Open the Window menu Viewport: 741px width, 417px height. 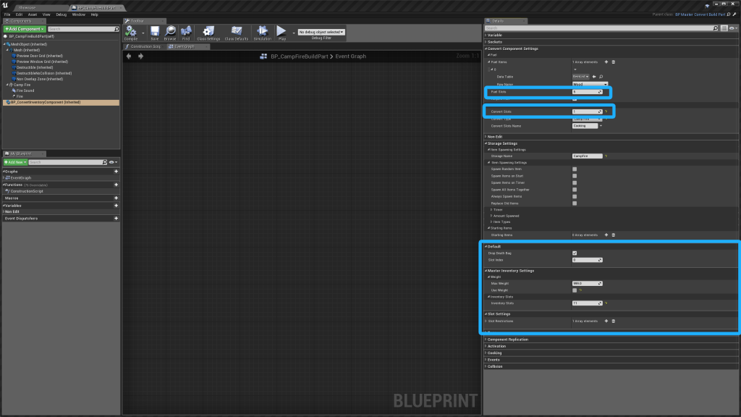(78, 14)
